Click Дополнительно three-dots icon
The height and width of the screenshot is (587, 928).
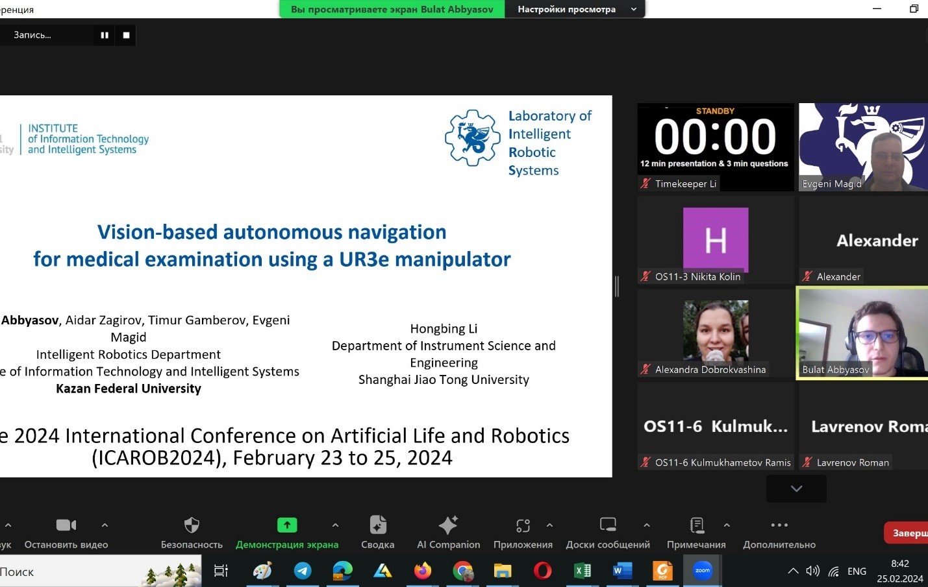click(779, 524)
